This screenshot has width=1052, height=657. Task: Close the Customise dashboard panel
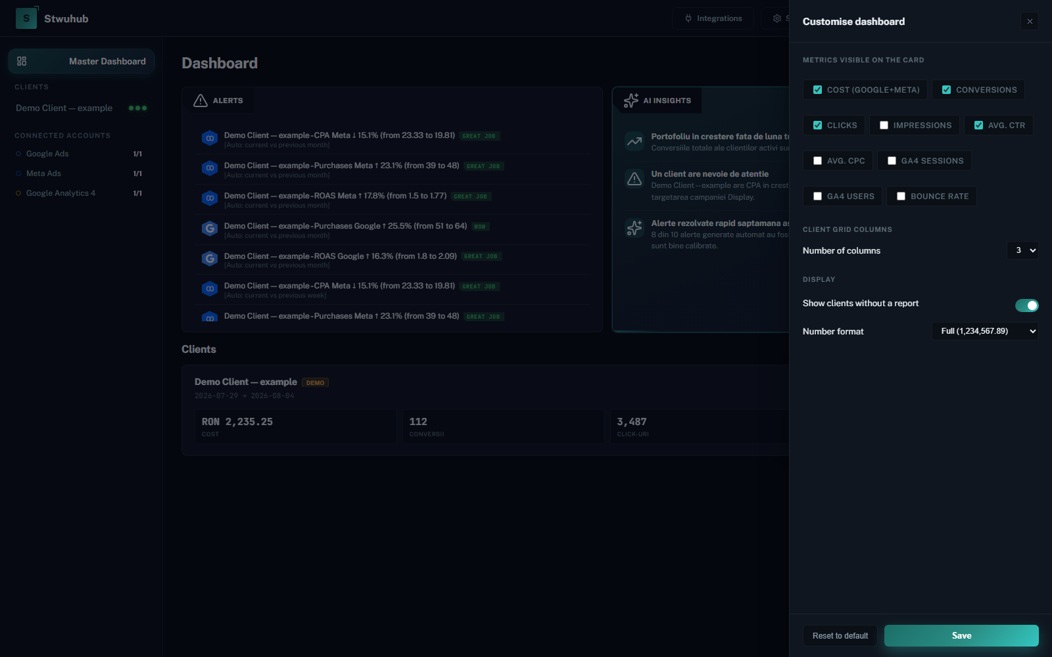[x=1030, y=22]
